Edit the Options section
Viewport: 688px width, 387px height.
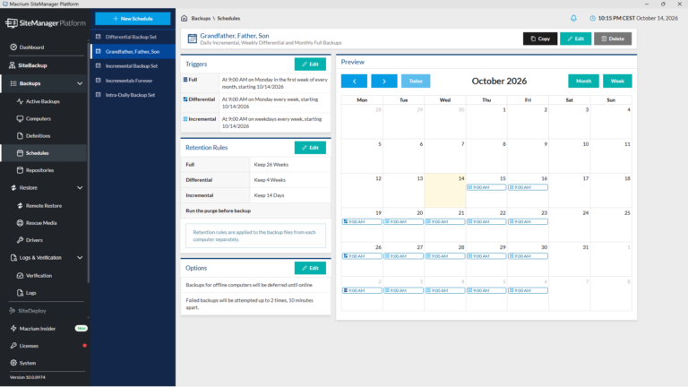310,268
